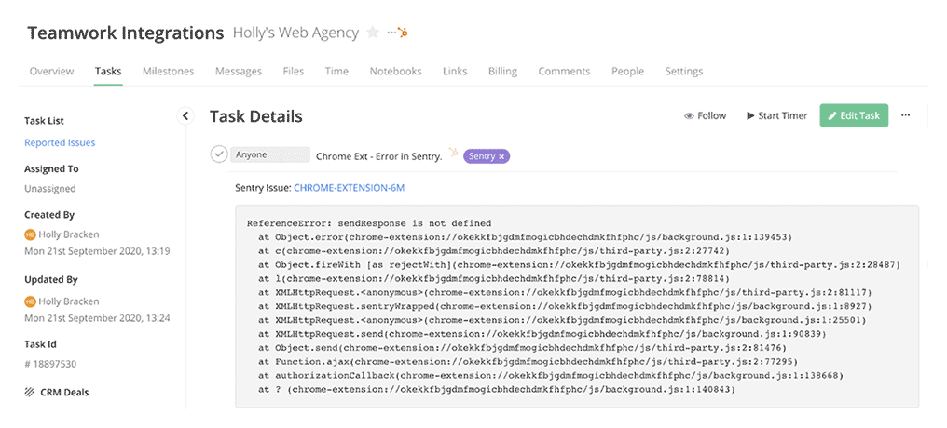Click Holly Bracken's avatar under Created By
The width and height of the screenshot is (947, 428).
click(x=30, y=234)
